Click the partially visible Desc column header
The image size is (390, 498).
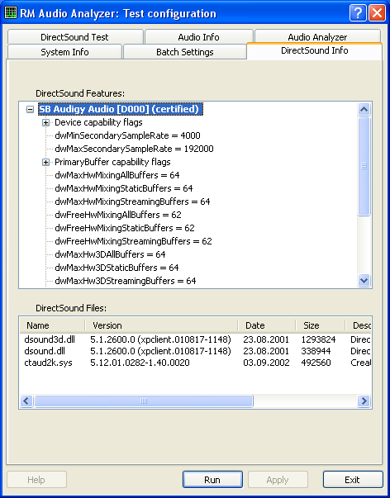click(x=359, y=325)
